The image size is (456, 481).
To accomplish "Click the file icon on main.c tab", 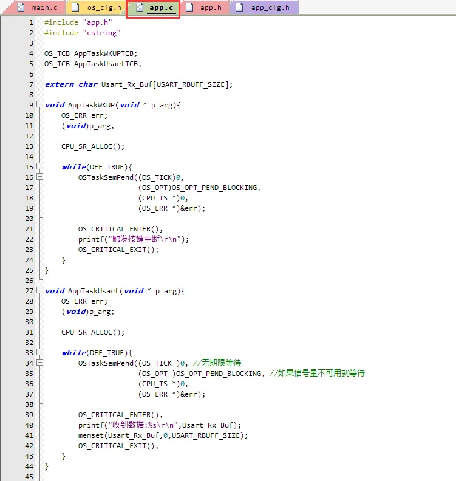I will click(x=20, y=7).
